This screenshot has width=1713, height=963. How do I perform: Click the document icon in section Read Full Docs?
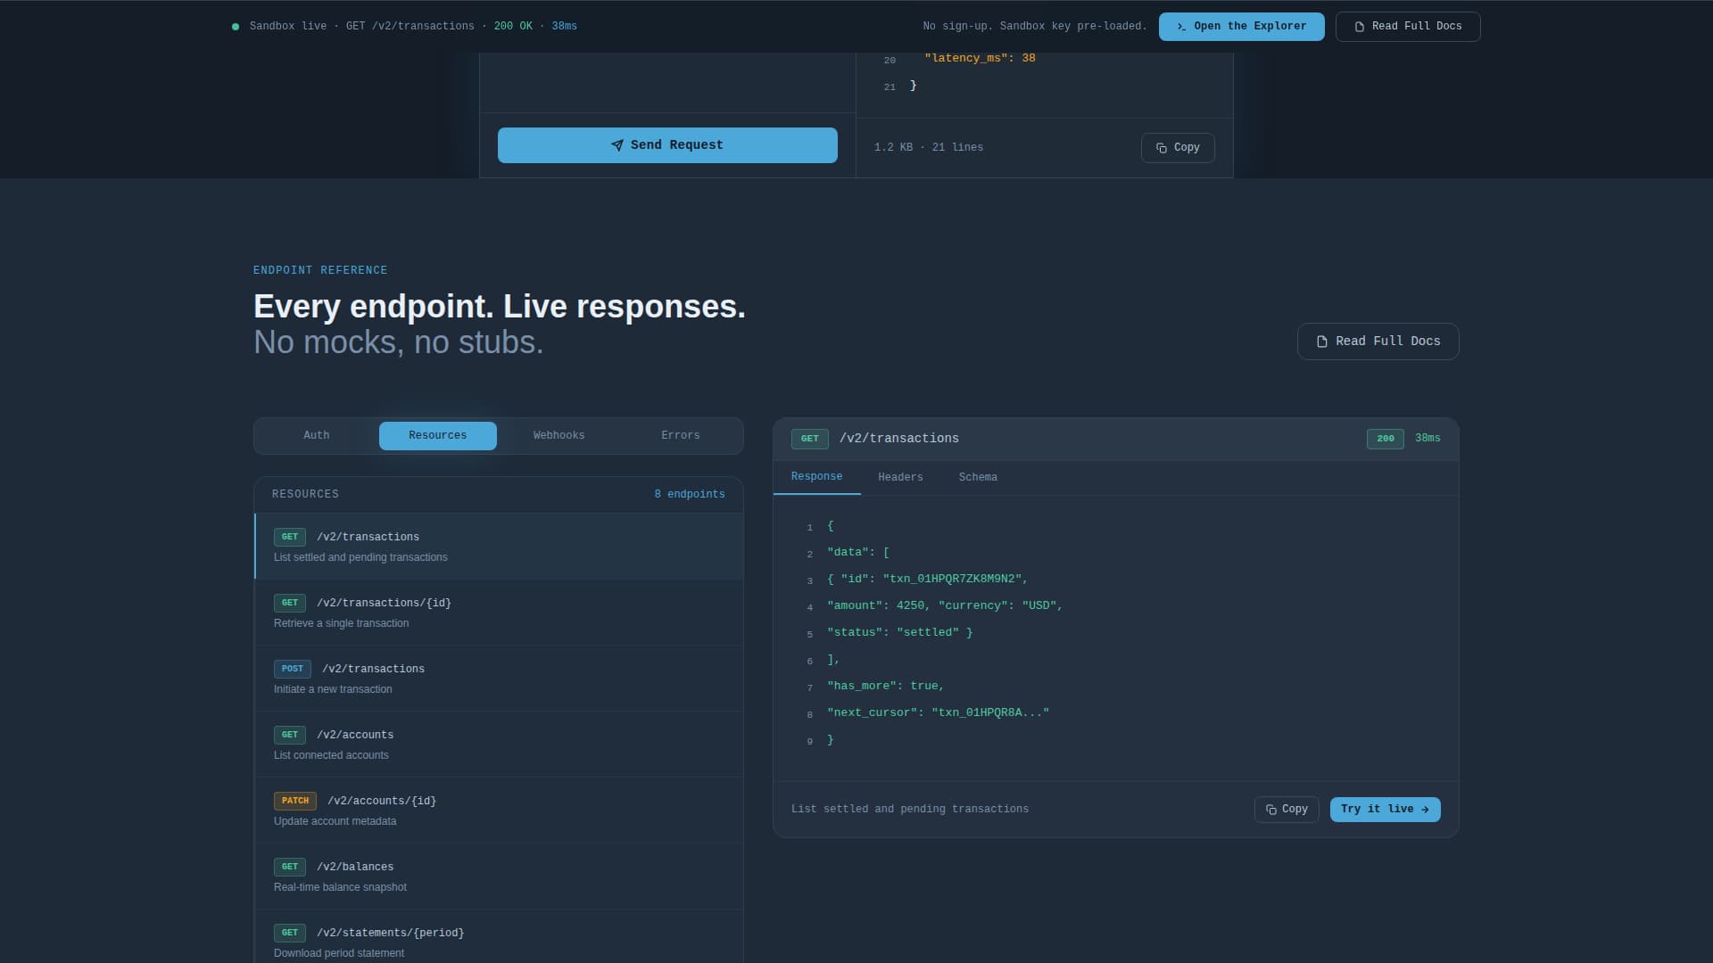point(1322,342)
